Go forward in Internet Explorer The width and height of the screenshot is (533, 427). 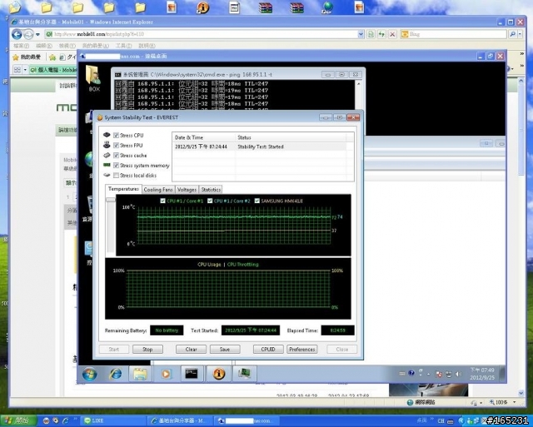point(28,34)
